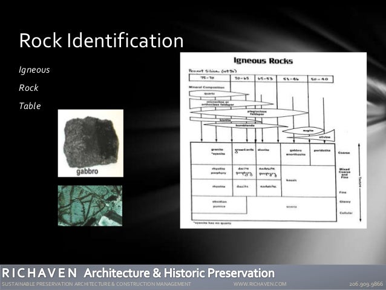Select the 'granite *syenite' table cell

pyautogui.click(x=212, y=153)
